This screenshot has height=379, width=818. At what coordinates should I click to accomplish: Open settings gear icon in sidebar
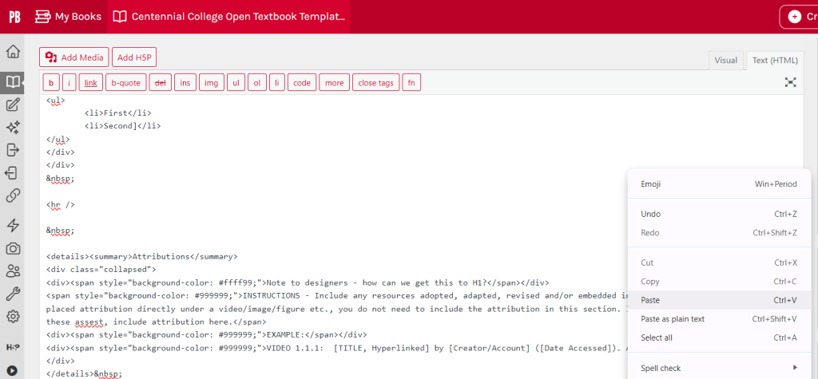[13, 317]
